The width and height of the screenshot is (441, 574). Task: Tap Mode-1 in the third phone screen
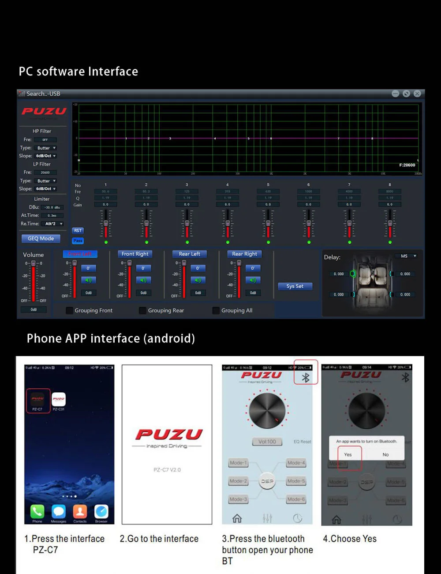[238, 463]
